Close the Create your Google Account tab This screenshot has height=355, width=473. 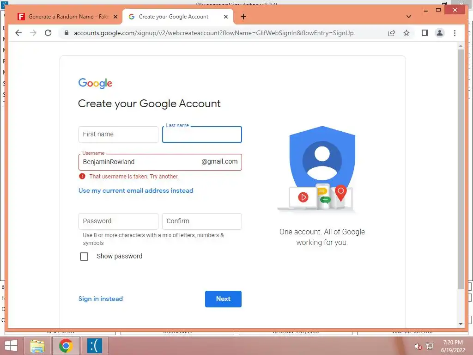tap(225, 17)
